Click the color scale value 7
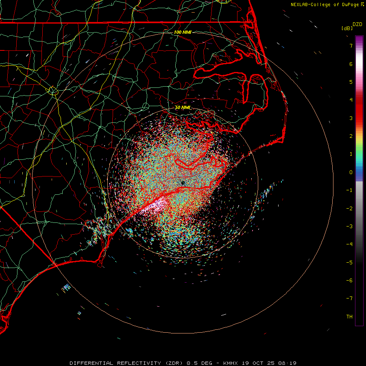 [351, 46]
